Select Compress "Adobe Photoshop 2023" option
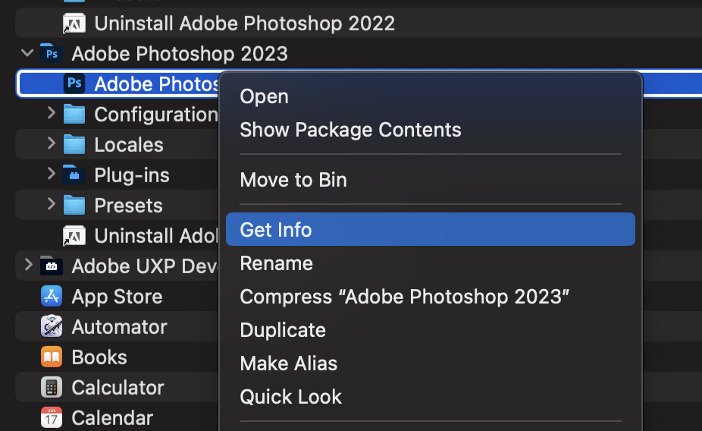This screenshot has height=431, width=702. coord(404,297)
